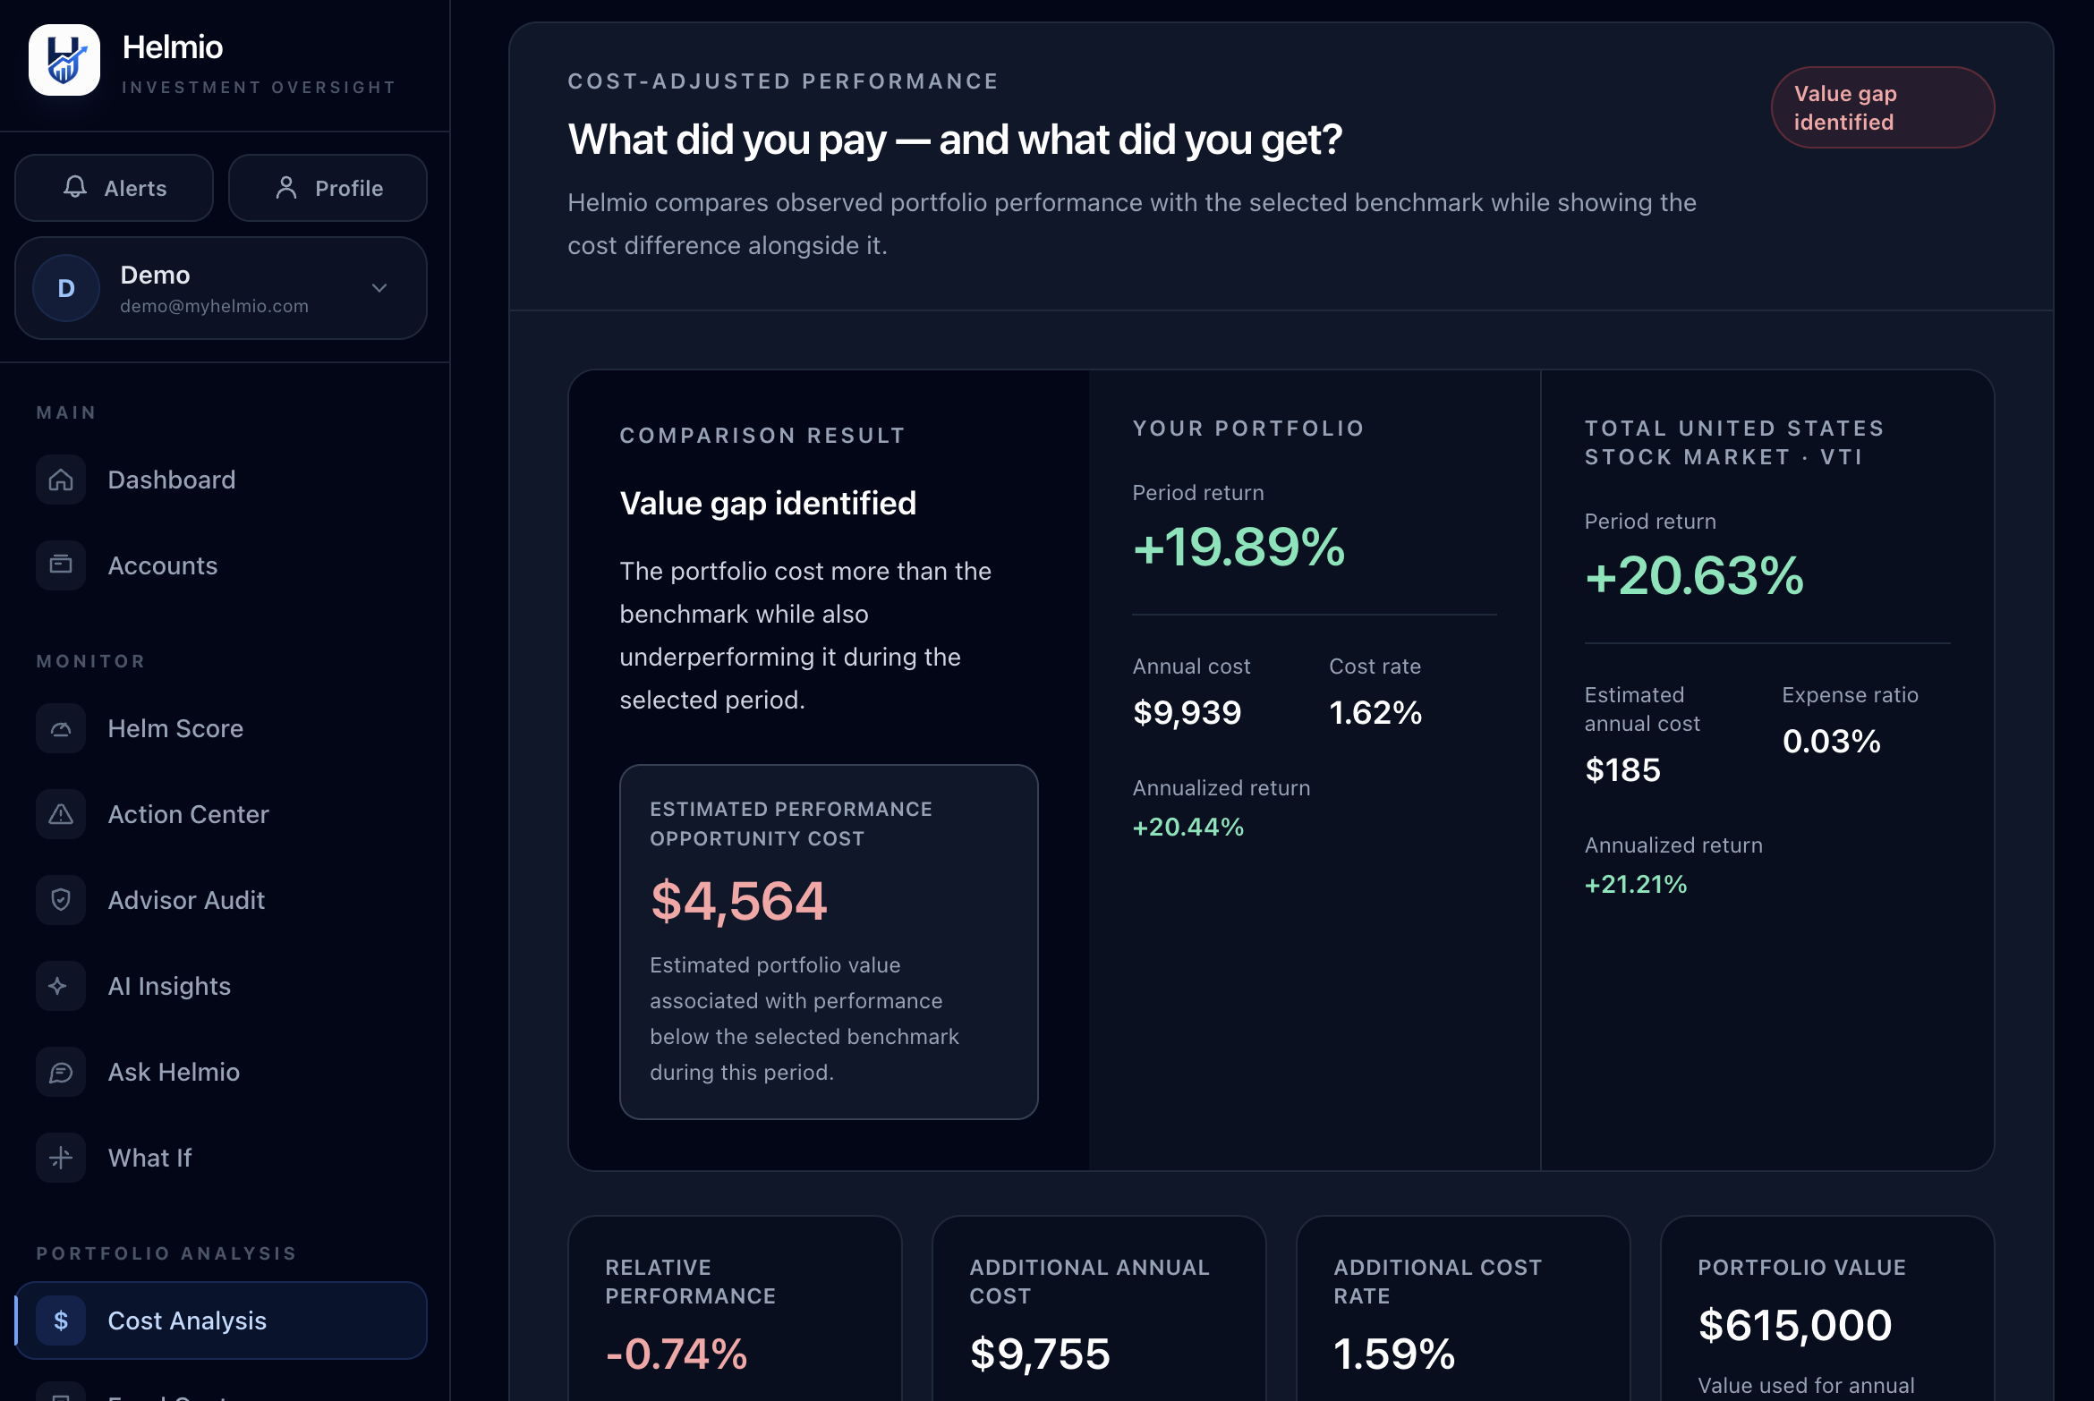
Task: Click the Cost Analysis dollar icon
Action: (x=61, y=1320)
